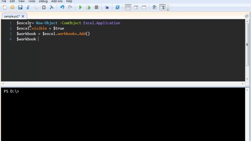Click line number 3 in gutter
Viewport: 251px width, 141px height.
click(x=11, y=34)
